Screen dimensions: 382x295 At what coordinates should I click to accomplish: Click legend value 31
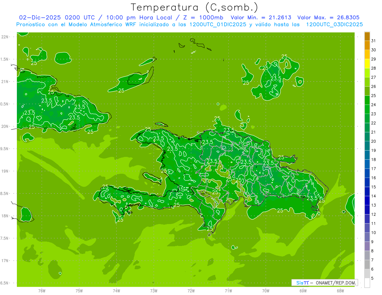click(373, 41)
